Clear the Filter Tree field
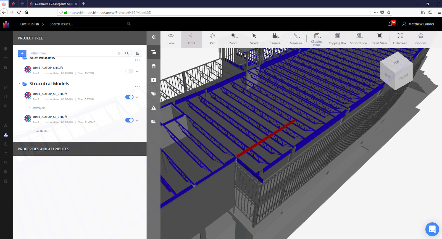The image size is (442, 239). (x=119, y=53)
